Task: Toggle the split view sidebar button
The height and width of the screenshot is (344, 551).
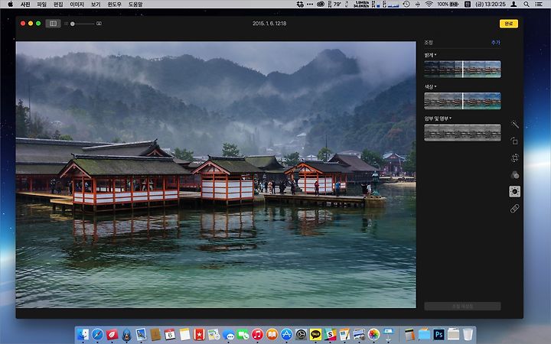Action: tap(53, 24)
